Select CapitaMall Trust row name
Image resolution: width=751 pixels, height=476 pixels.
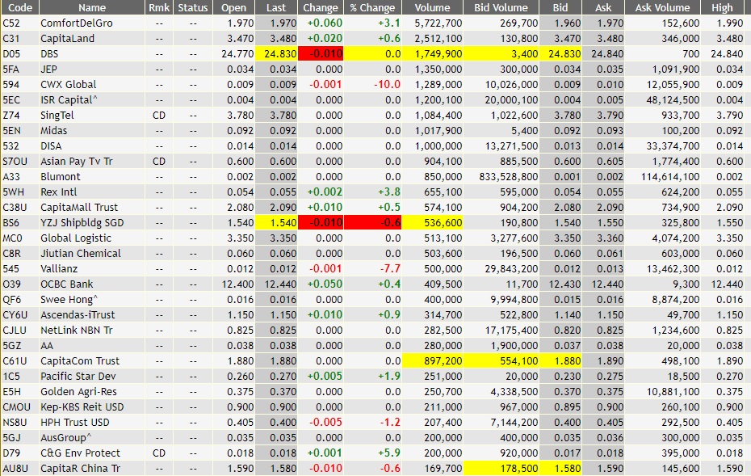point(79,207)
